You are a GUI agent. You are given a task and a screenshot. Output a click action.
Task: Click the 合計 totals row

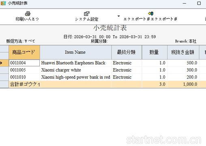pos(107,84)
